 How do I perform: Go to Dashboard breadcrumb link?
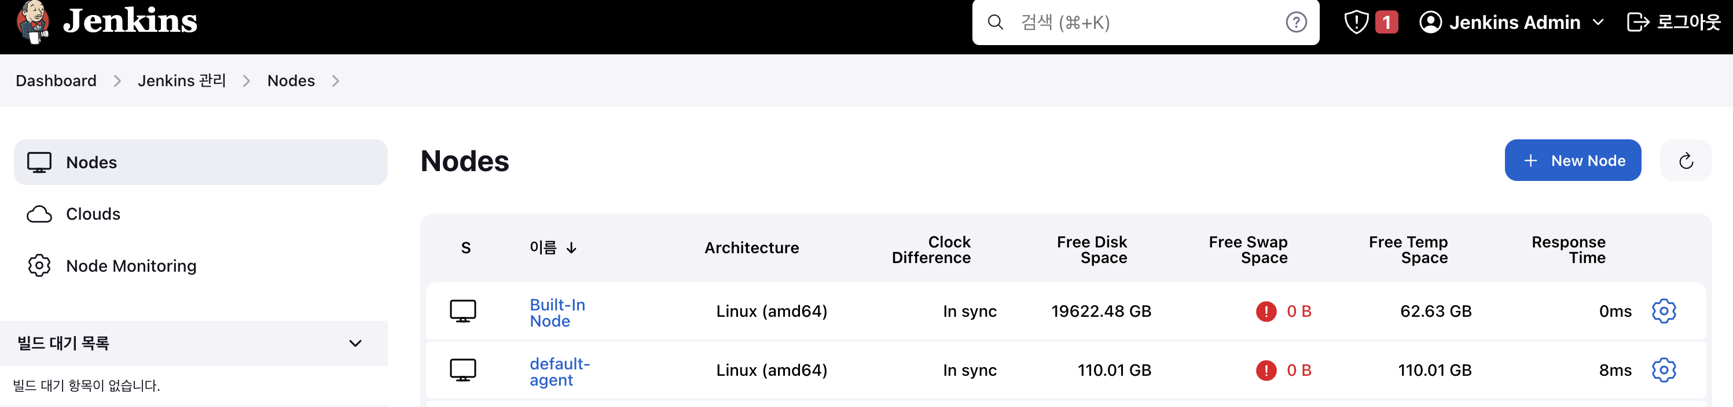point(57,80)
